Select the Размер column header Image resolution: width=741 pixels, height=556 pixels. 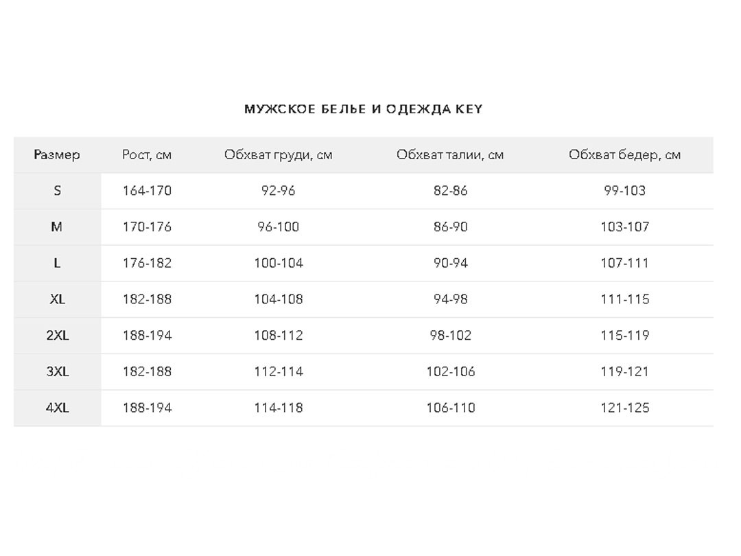(x=57, y=154)
